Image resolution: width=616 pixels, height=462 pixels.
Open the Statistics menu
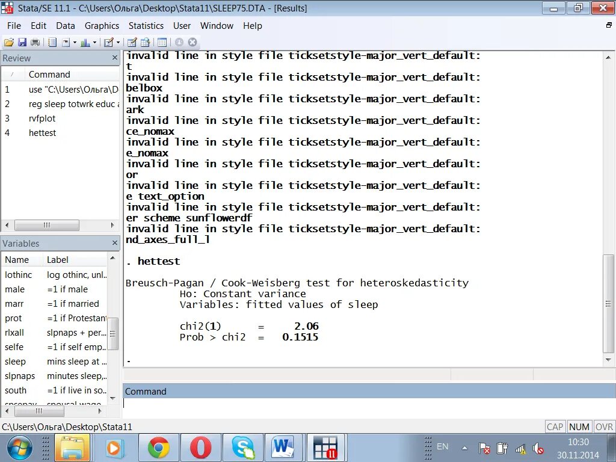coord(146,26)
